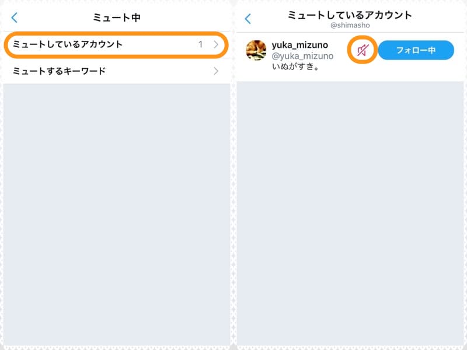Select the mute indicator next to yuka_mizuno
Viewport: 467px width, 350px height.
363,50
